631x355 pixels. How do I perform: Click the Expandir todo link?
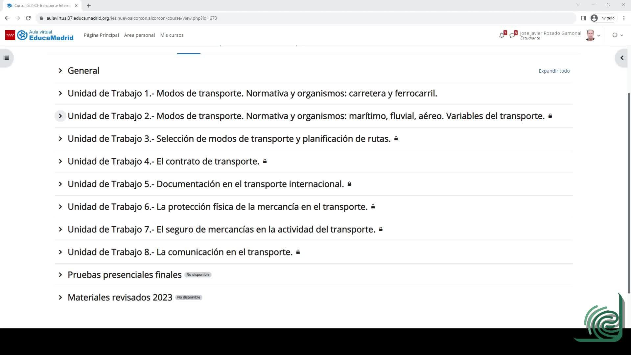(554, 71)
